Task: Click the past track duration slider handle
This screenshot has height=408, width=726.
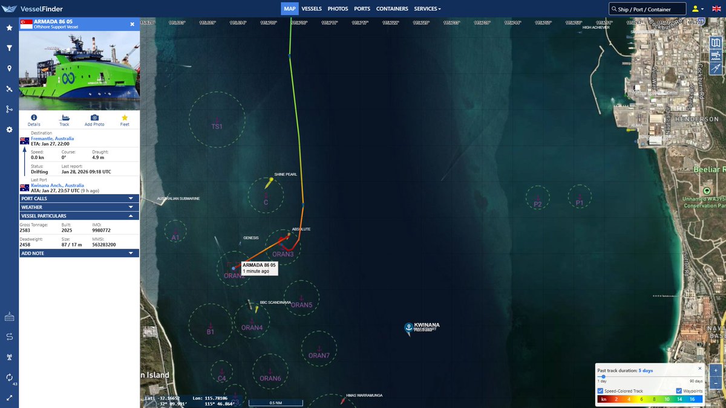Action: 603,376
